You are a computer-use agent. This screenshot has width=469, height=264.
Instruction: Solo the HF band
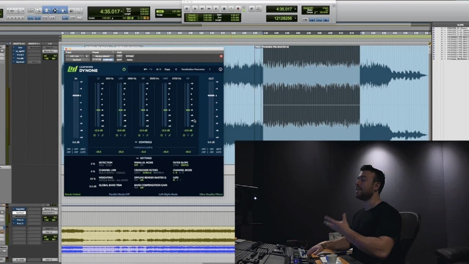(x=188, y=135)
